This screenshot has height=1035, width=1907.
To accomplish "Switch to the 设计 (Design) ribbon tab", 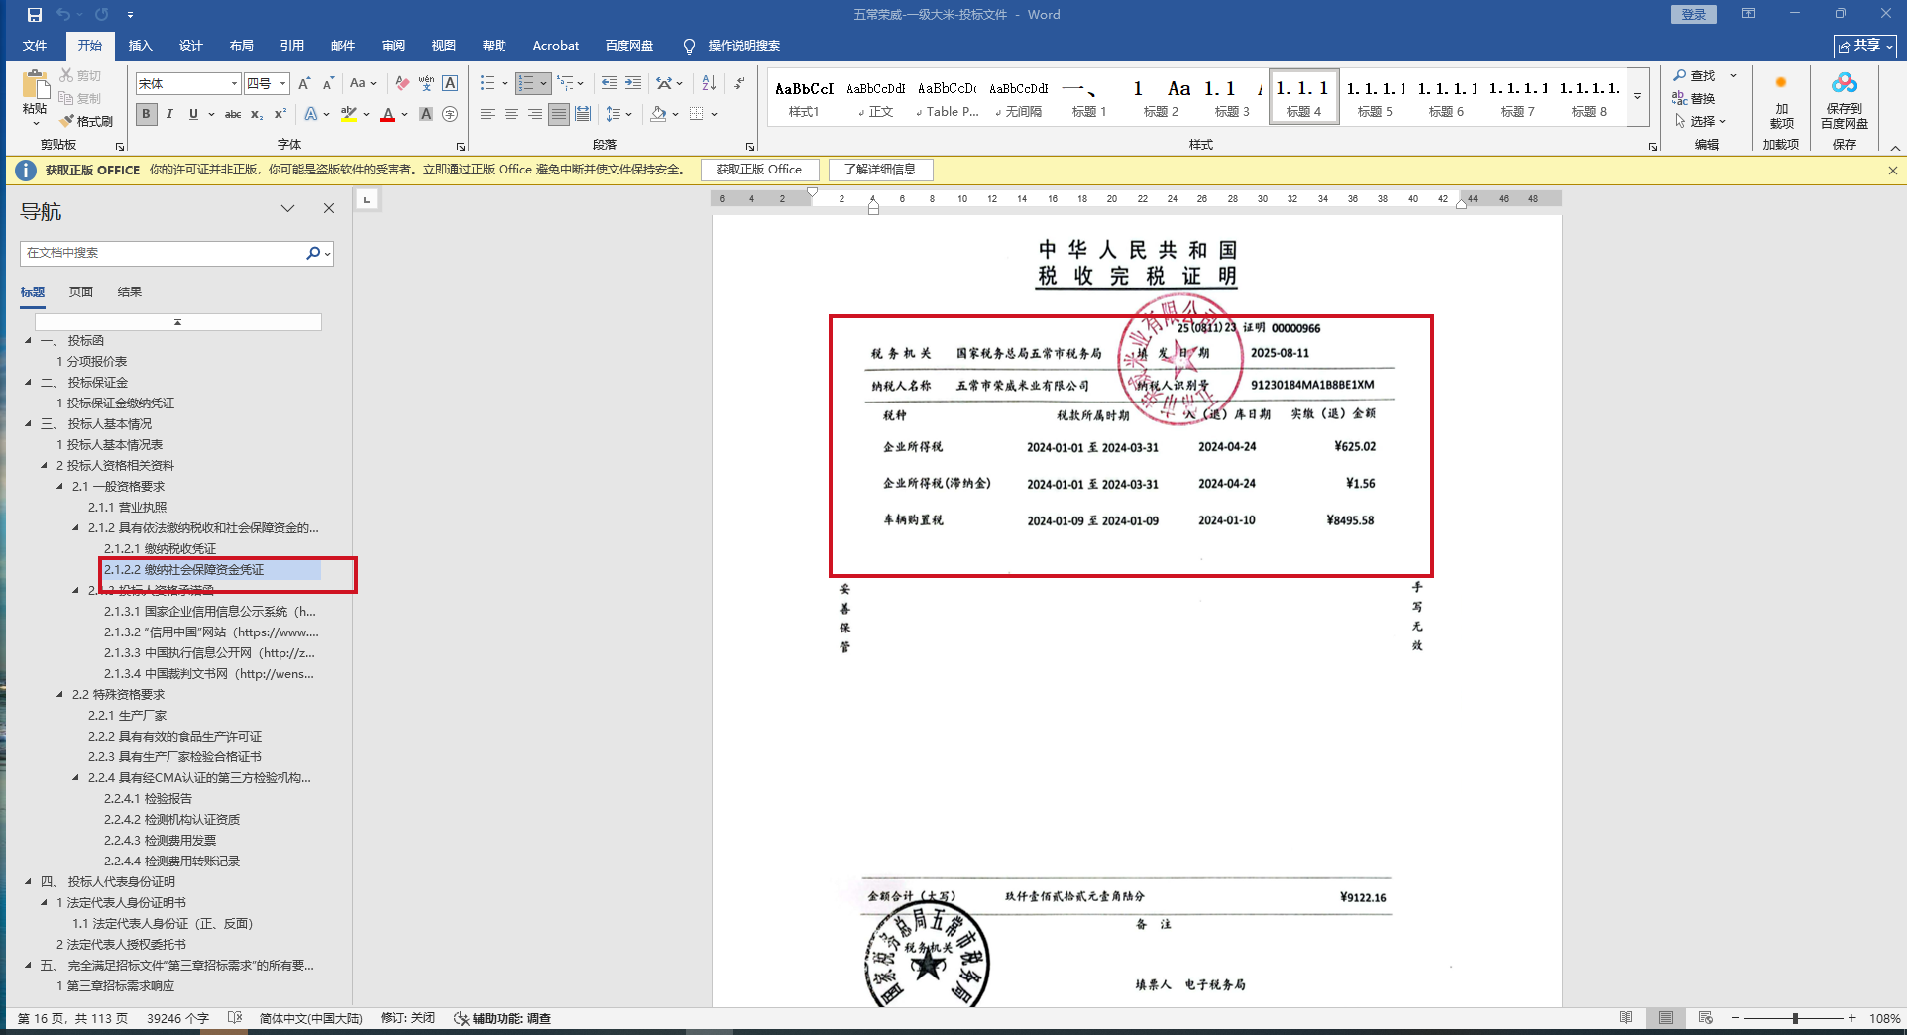I will click(191, 46).
